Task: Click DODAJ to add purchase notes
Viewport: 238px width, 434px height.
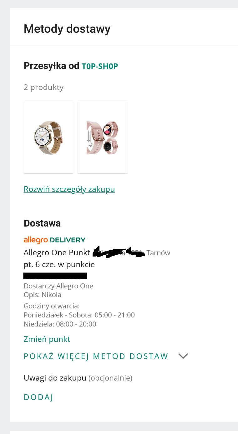Action: pos(38,397)
